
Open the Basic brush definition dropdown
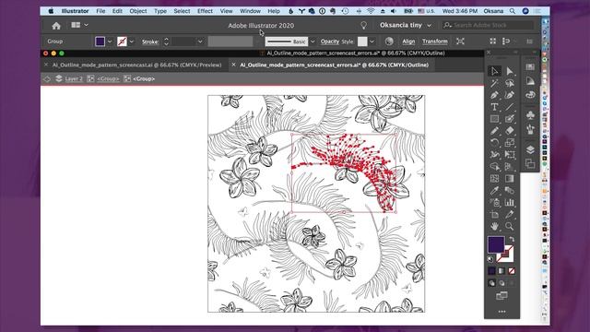point(313,41)
